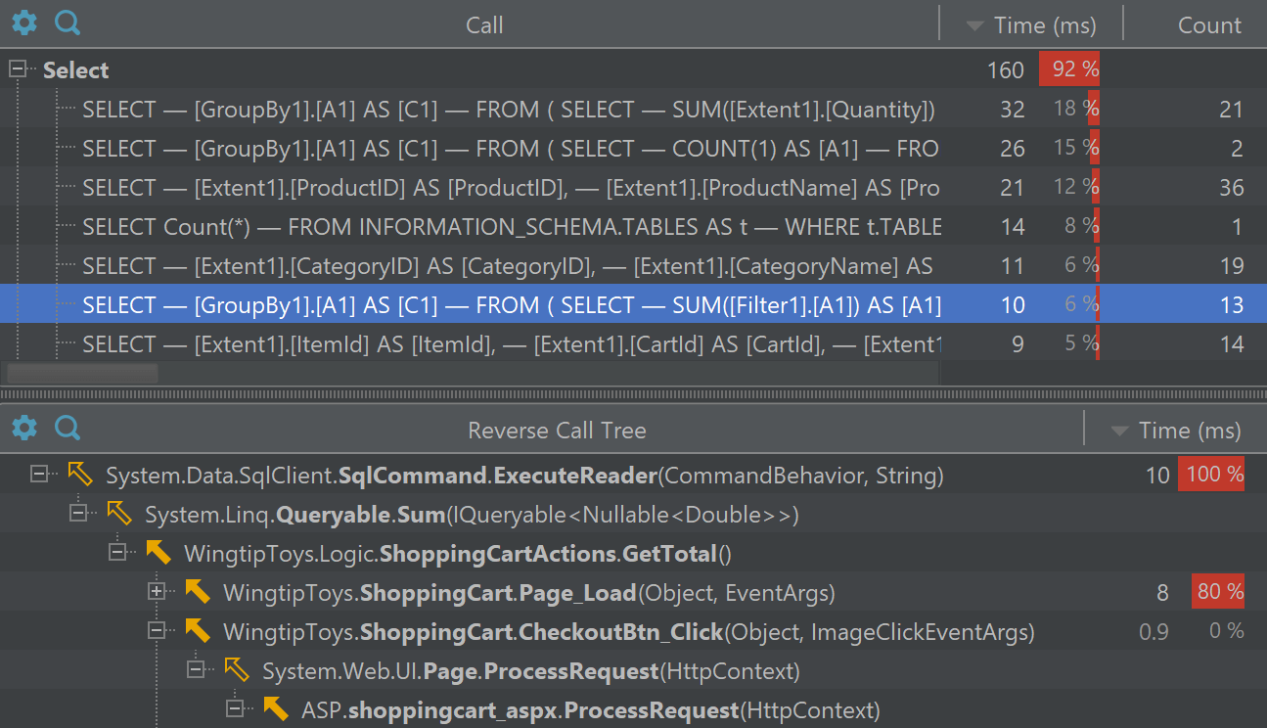Click arrow icon beside Queryable.Sum
The image size is (1267, 728).
click(119, 514)
